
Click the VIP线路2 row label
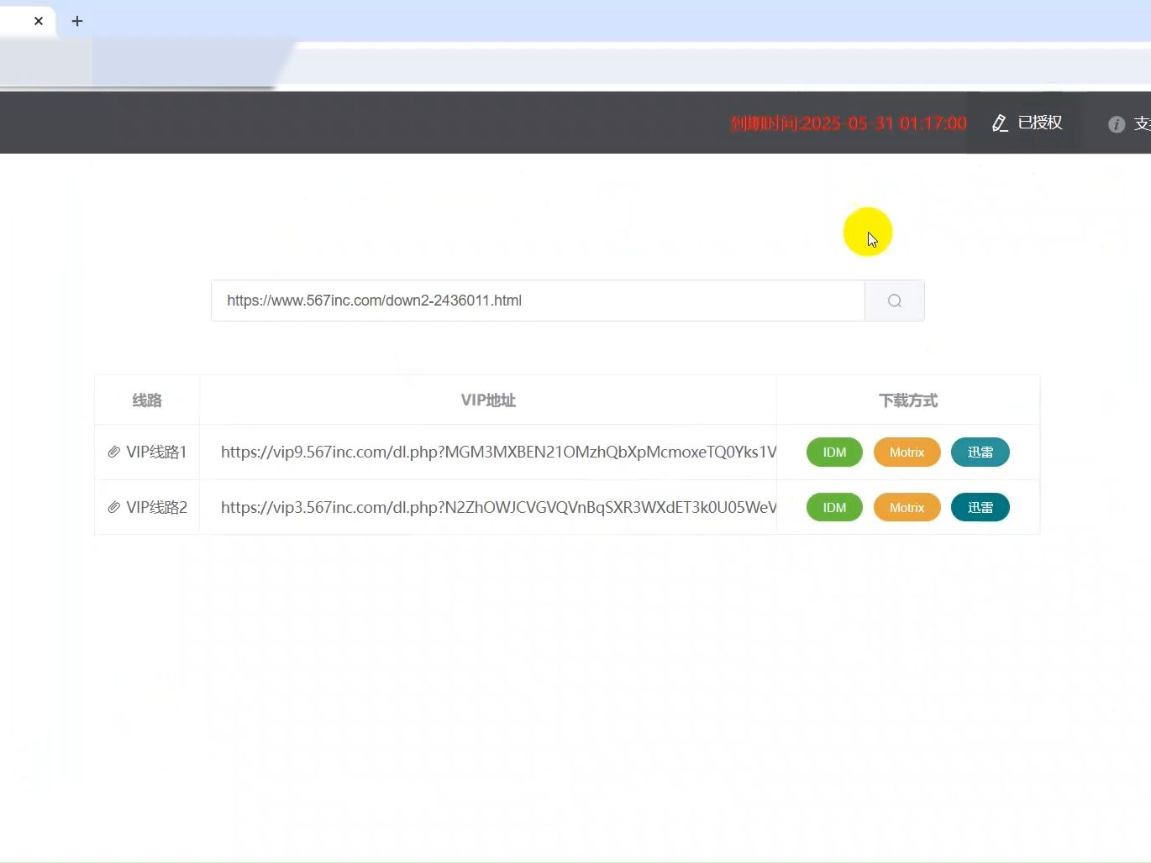[156, 507]
